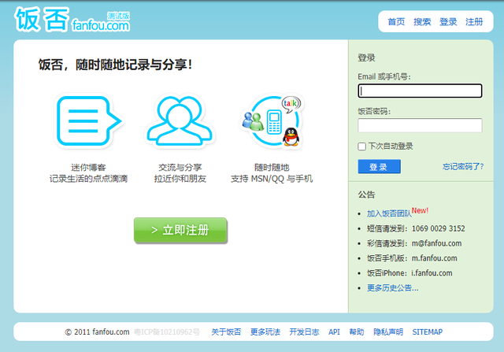Image resolution: width=504 pixels, height=352 pixels.
Task: Enable the 下次自动登录 checkbox
Action: [362, 146]
